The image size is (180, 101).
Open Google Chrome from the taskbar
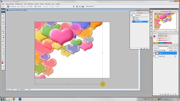pyautogui.click(x=14, y=99)
